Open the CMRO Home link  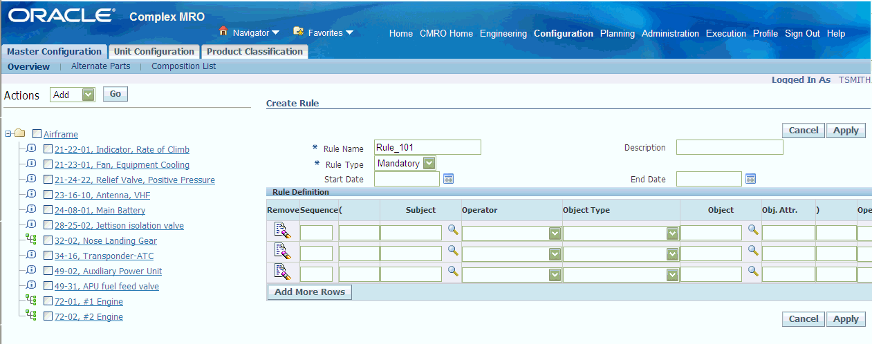point(446,33)
